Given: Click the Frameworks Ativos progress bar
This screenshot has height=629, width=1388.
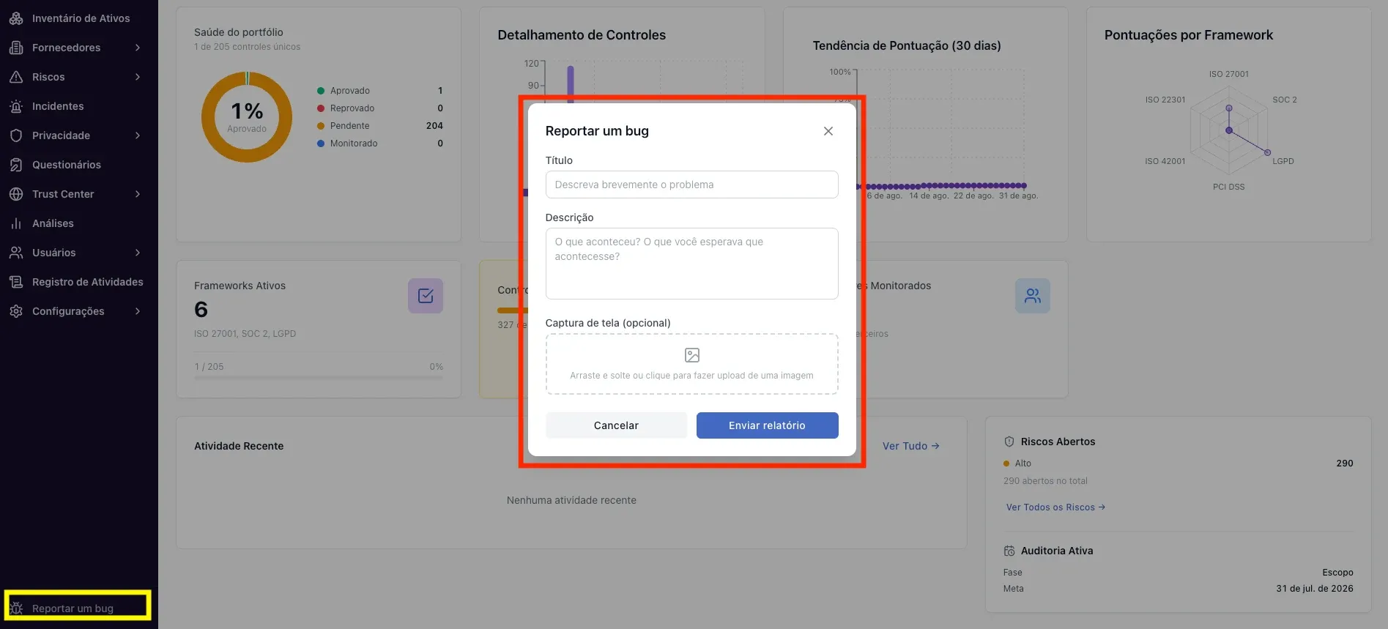Looking at the screenshot, I should tap(319, 378).
